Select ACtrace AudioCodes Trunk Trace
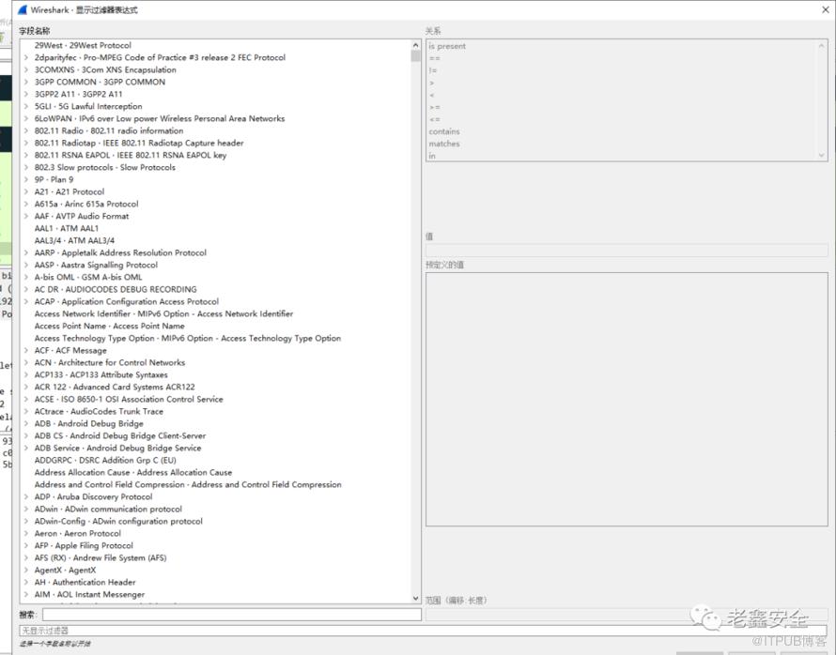836x655 pixels. pos(99,412)
